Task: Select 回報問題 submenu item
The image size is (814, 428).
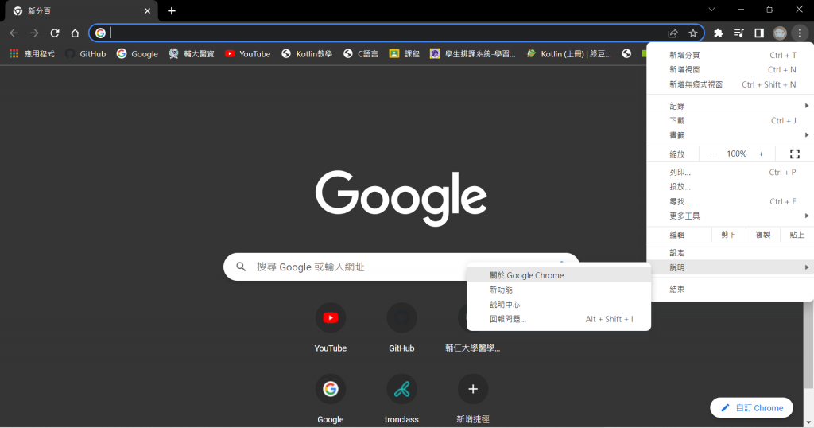Action: [x=559, y=319]
